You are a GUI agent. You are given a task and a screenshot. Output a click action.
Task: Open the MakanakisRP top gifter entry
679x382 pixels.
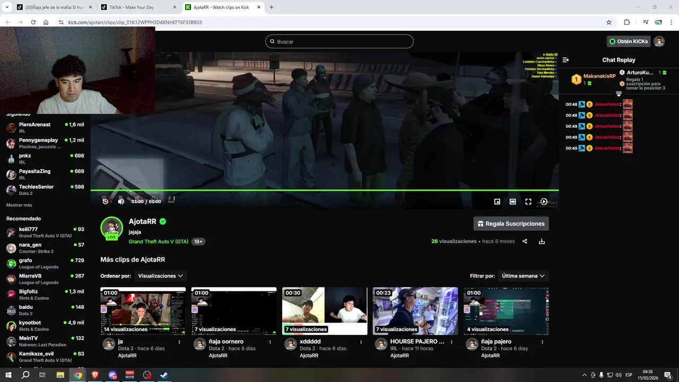point(594,80)
